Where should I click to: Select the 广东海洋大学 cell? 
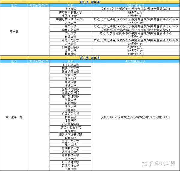tap(70, 162)
